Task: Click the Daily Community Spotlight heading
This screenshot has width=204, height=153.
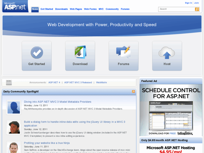Action: pos(21,92)
